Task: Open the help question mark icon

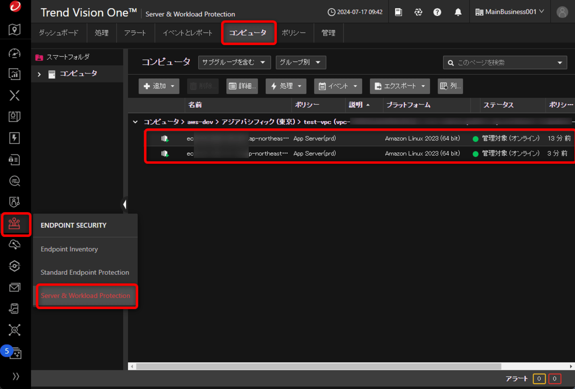Action: [x=437, y=12]
